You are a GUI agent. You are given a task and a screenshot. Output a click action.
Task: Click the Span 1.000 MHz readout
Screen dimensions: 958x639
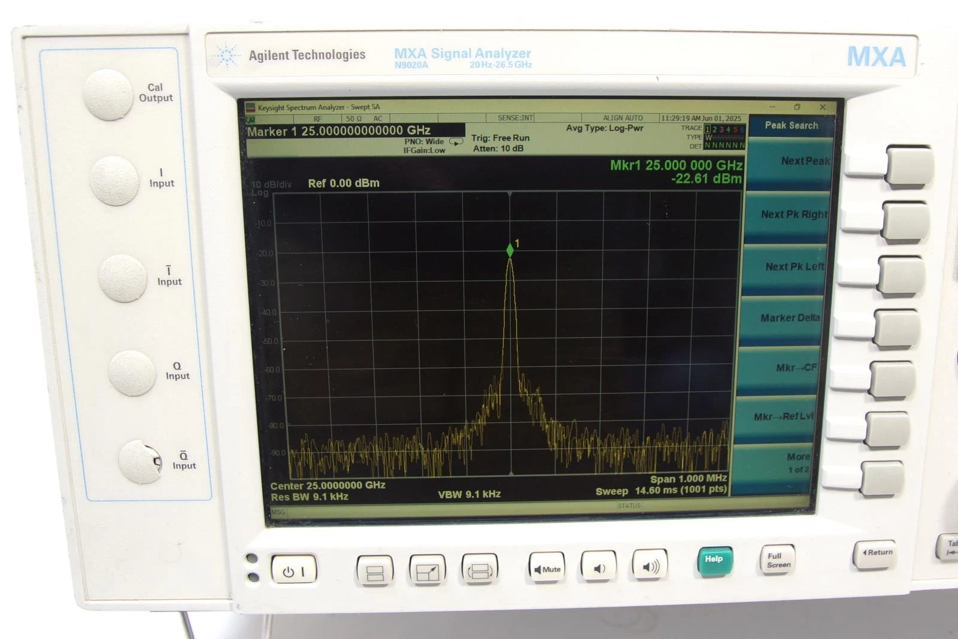point(689,479)
